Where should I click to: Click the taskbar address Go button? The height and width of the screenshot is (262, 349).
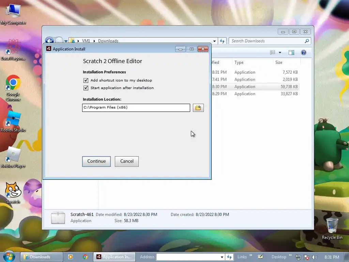tap(229, 257)
